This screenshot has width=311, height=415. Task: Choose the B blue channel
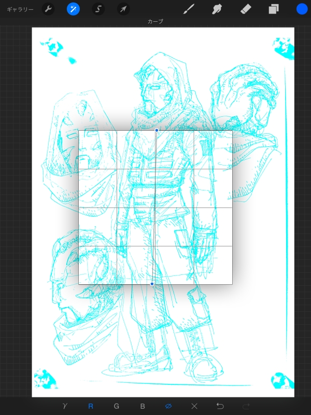coord(143,406)
